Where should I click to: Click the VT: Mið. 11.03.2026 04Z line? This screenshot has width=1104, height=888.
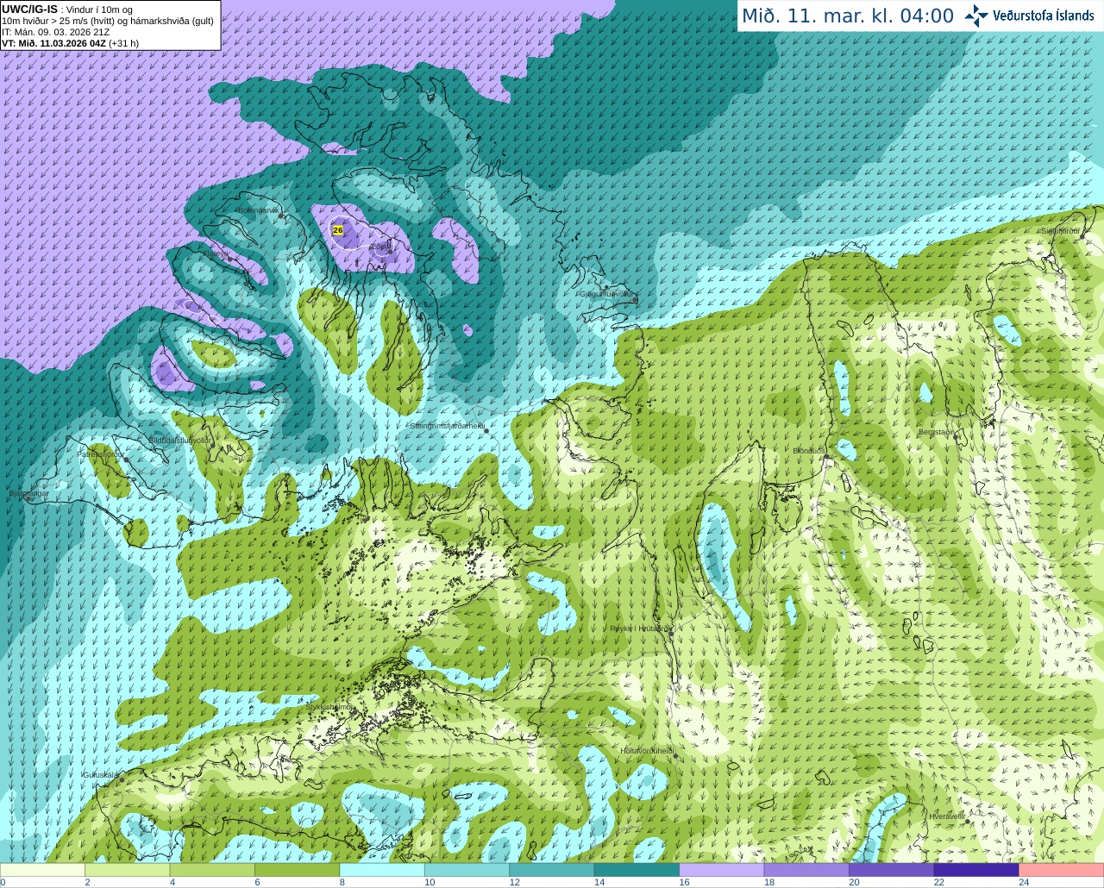tap(71, 42)
